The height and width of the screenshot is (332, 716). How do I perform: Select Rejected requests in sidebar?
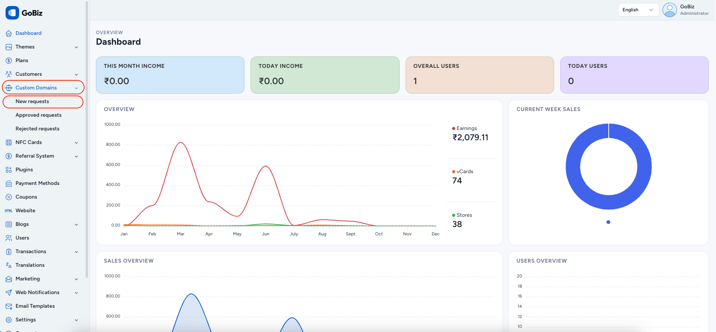[38, 129]
